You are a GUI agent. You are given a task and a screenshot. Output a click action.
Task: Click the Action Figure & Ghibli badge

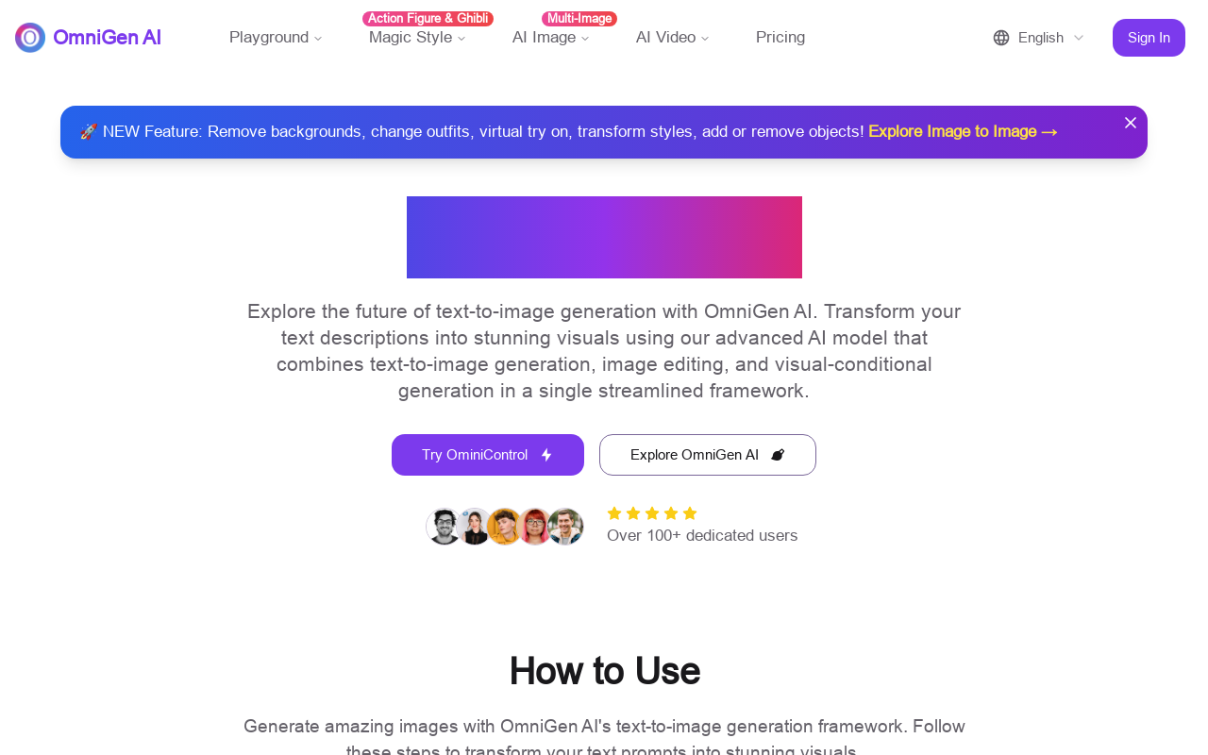click(428, 19)
